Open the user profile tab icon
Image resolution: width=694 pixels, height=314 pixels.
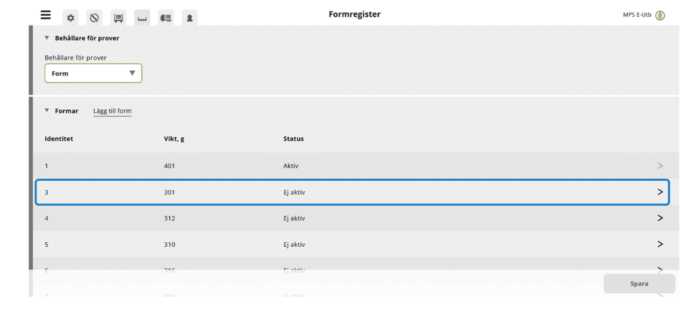coord(190,18)
